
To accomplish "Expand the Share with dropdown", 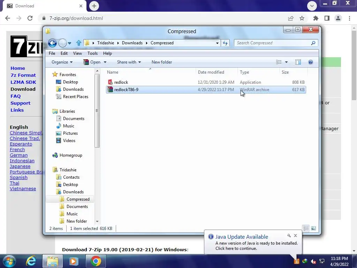I will point(129,62).
